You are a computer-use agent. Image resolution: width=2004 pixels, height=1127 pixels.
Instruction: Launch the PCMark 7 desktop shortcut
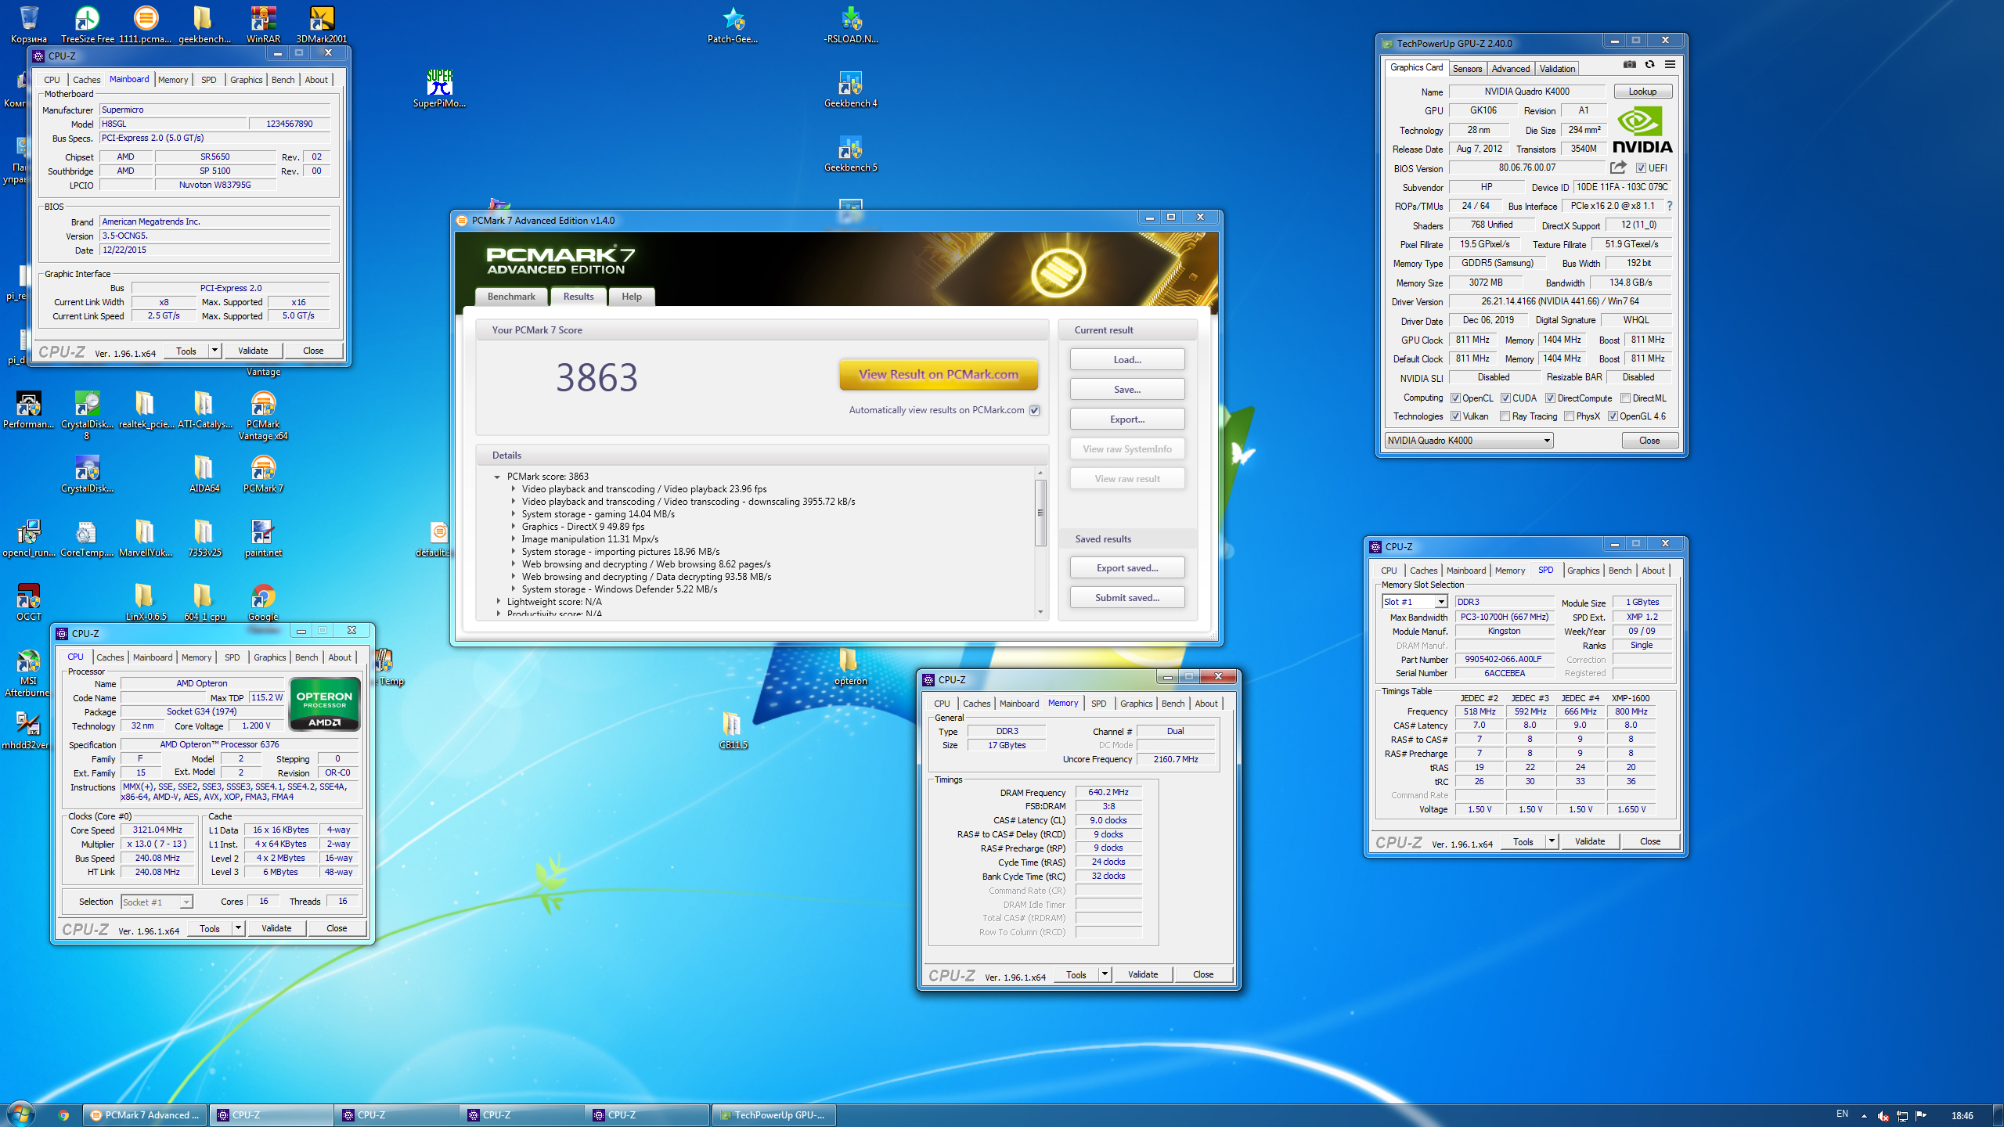tap(263, 473)
